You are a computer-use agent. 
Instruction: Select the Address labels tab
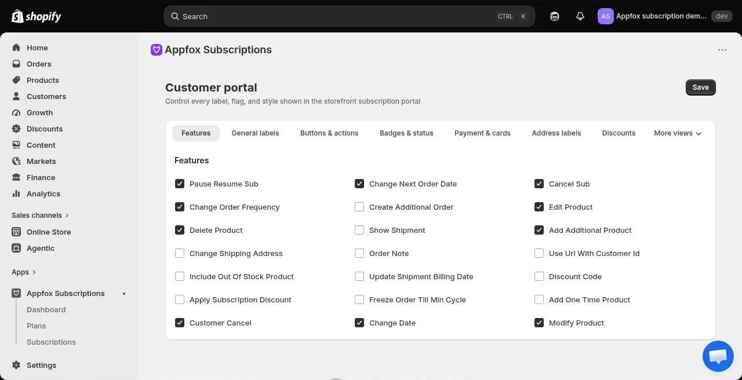[556, 133]
